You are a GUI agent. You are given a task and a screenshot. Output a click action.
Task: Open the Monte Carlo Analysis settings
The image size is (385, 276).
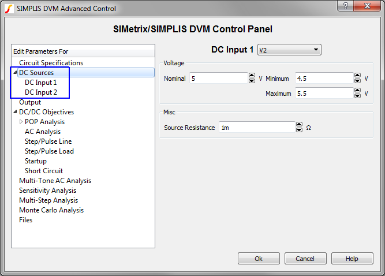51,210
